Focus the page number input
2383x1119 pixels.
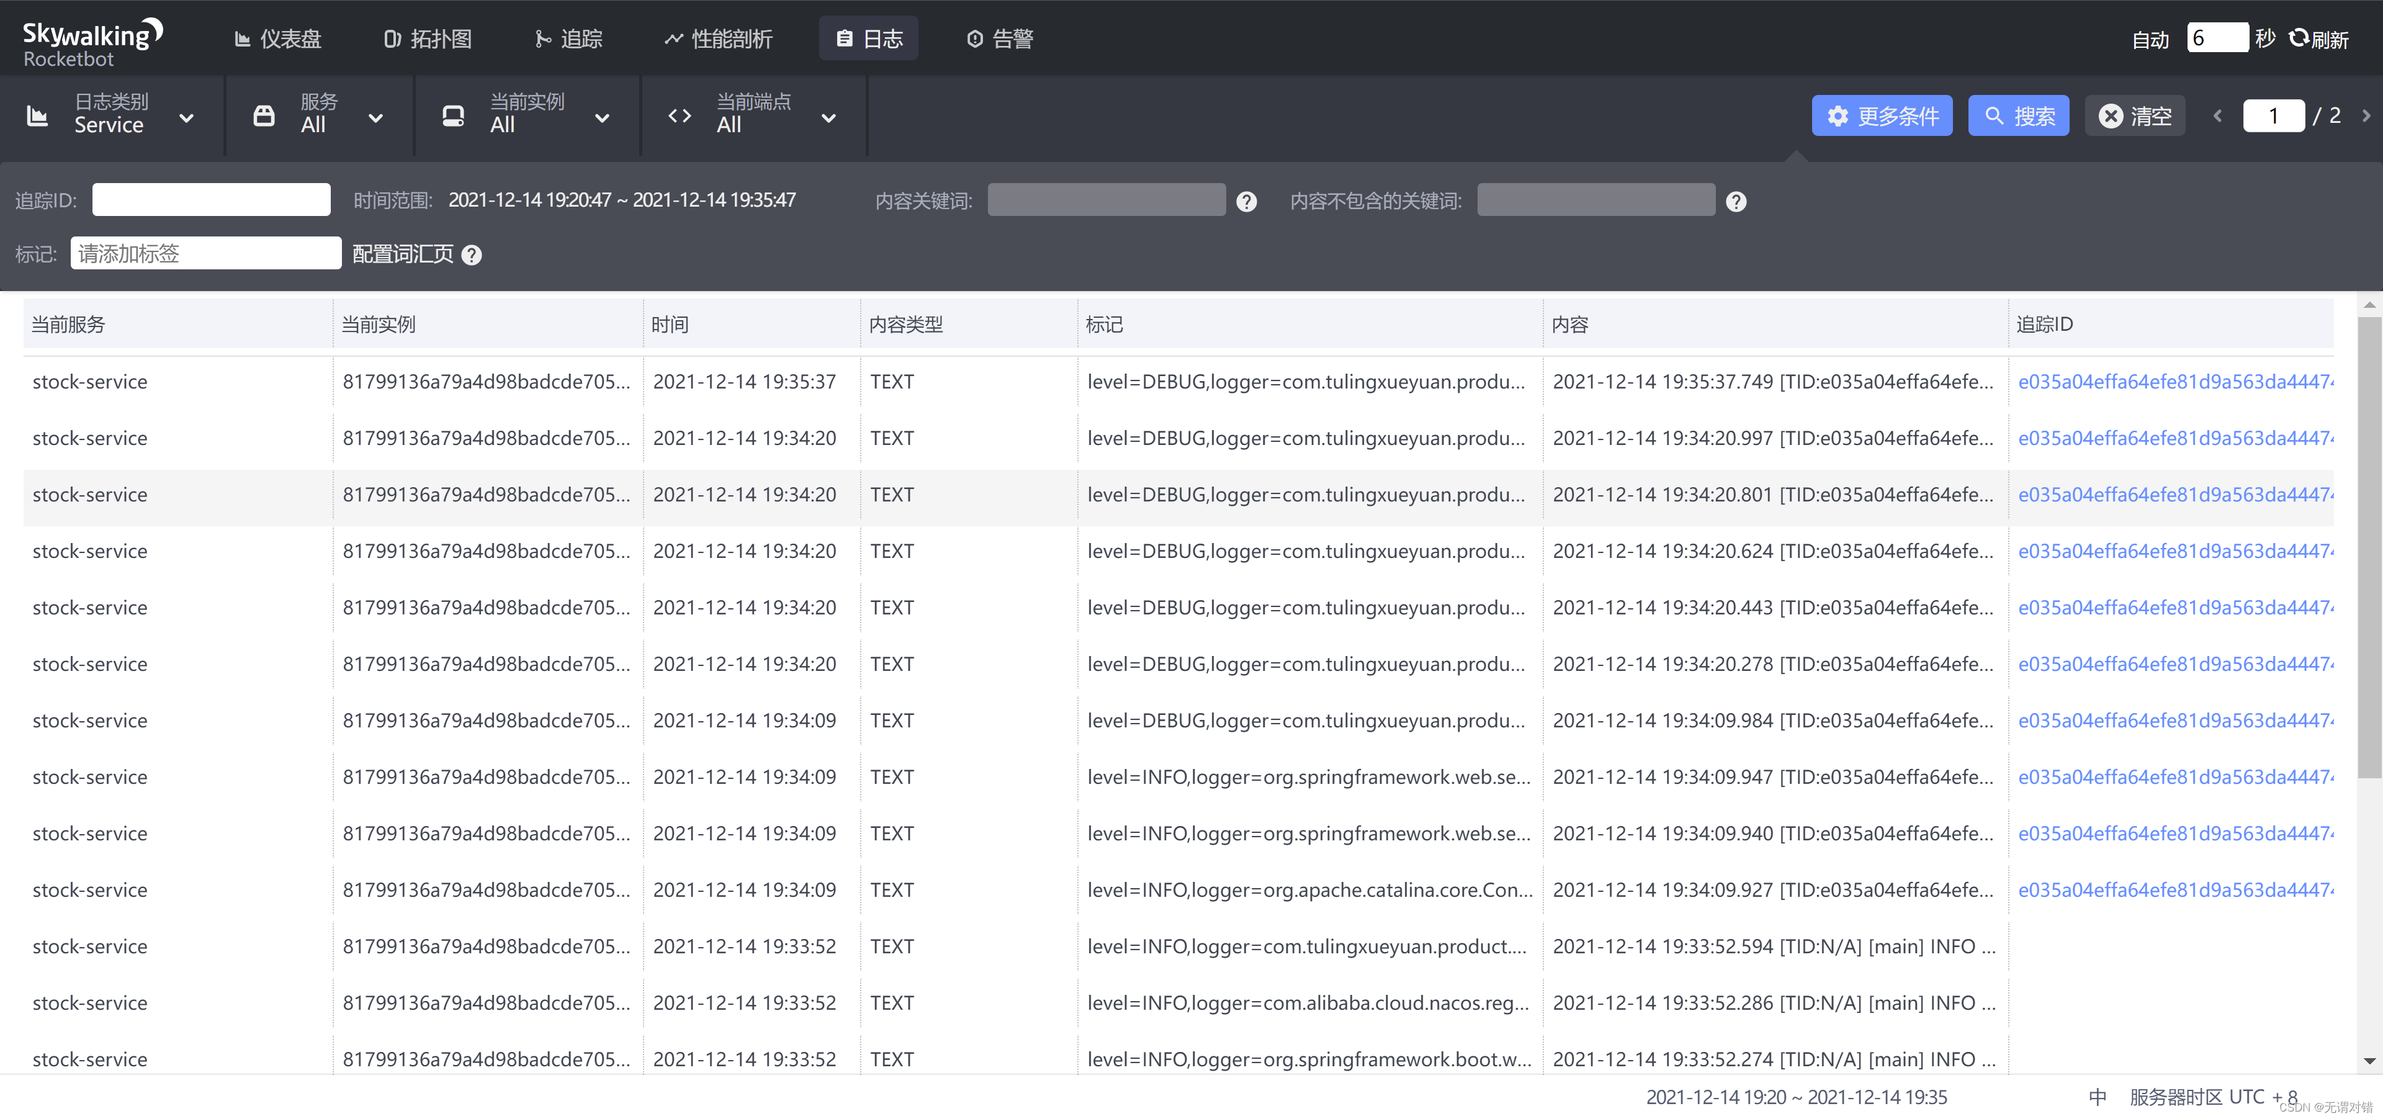point(2274,115)
